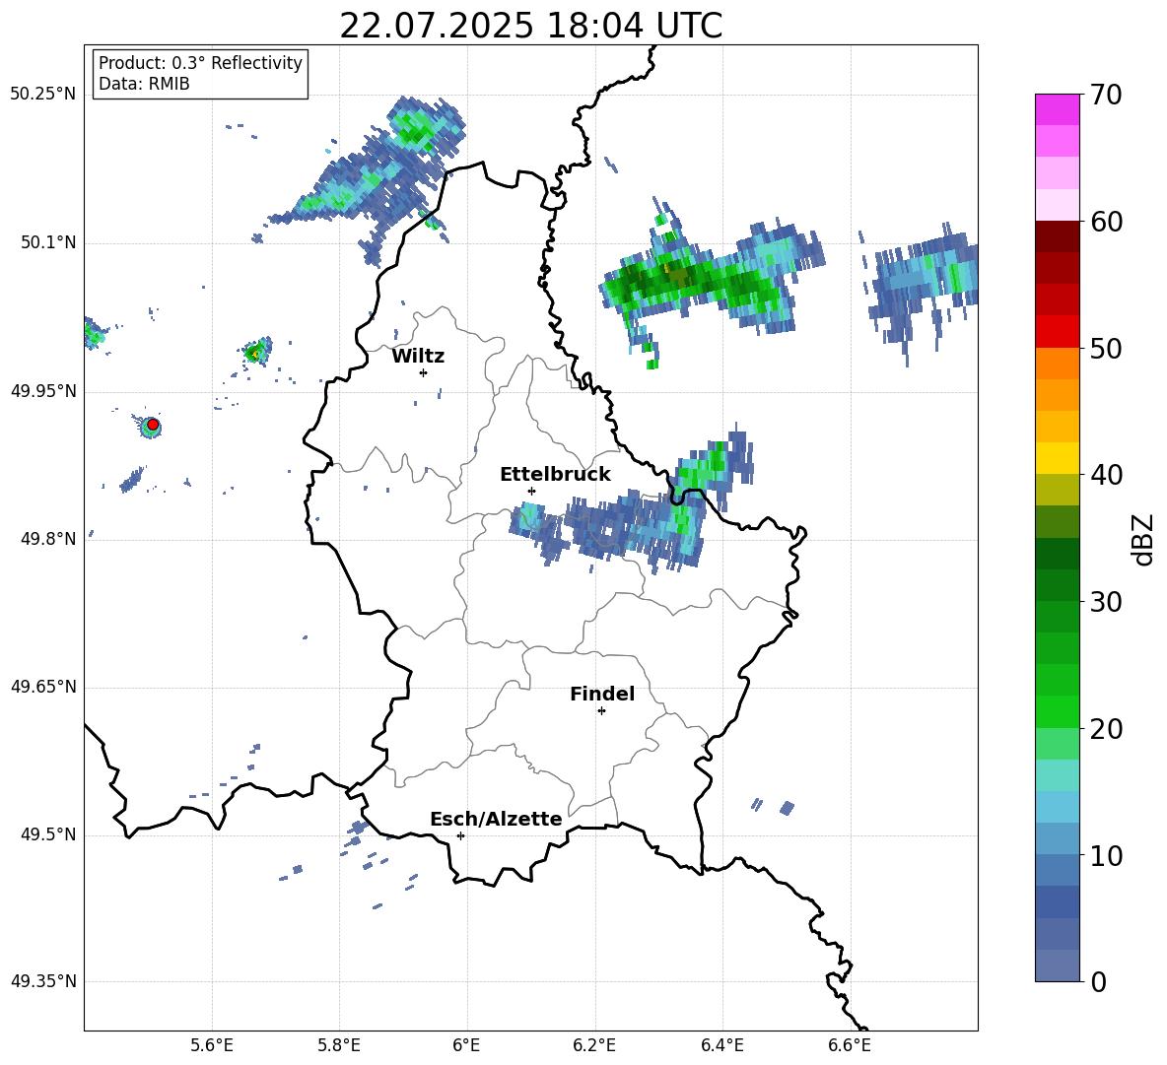
Task: Click the Esch/Alzette city label
Action: click(496, 819)
